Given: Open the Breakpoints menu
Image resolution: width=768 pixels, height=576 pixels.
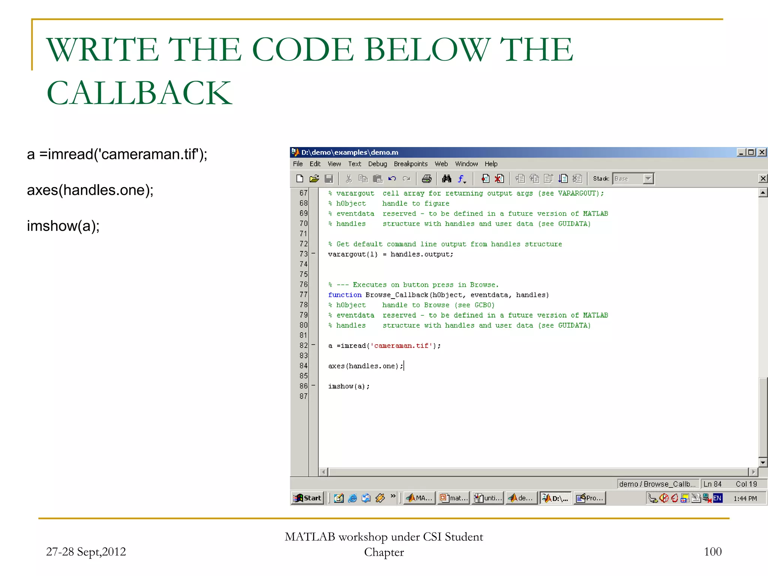Looking at the screenshot, I should (x=411, y=164).
